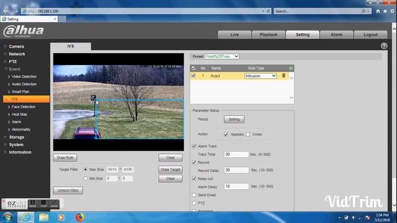Image resolution: width=397 pixels, height=223 pixels.
Task: Open the Intrusion rule type dropdown
Action: 261,76
